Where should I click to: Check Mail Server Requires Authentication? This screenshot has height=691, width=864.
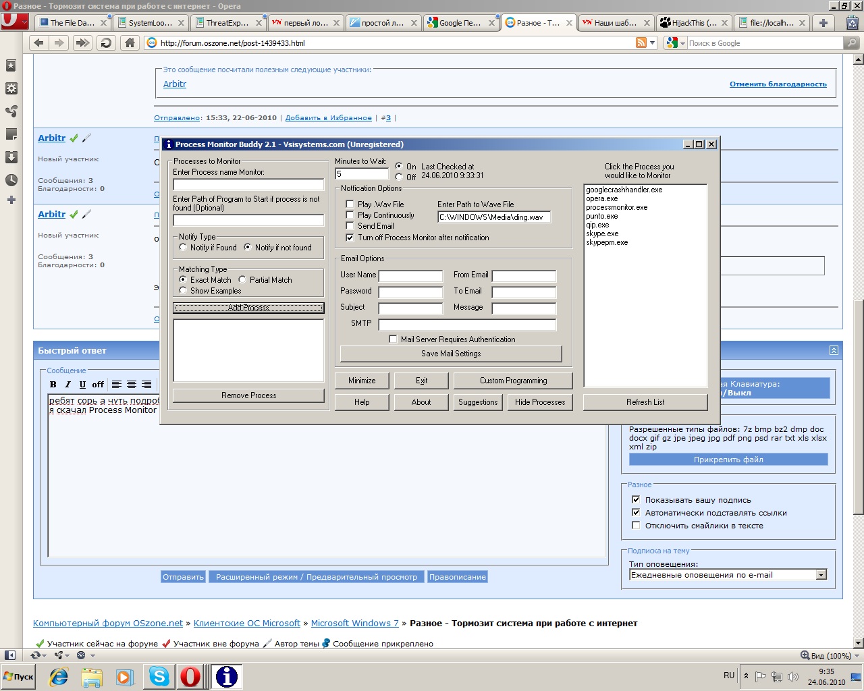point(393,339)
